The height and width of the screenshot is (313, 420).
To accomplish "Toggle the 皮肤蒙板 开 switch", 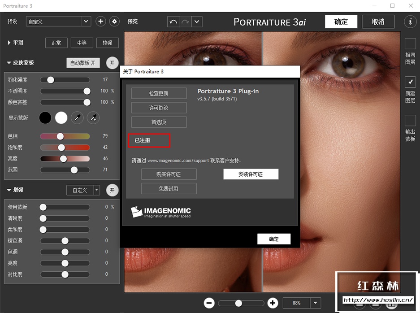I will (112, 63).
